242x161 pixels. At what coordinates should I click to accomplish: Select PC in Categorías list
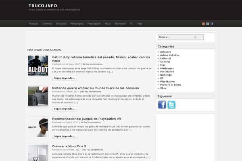point(162,78)
